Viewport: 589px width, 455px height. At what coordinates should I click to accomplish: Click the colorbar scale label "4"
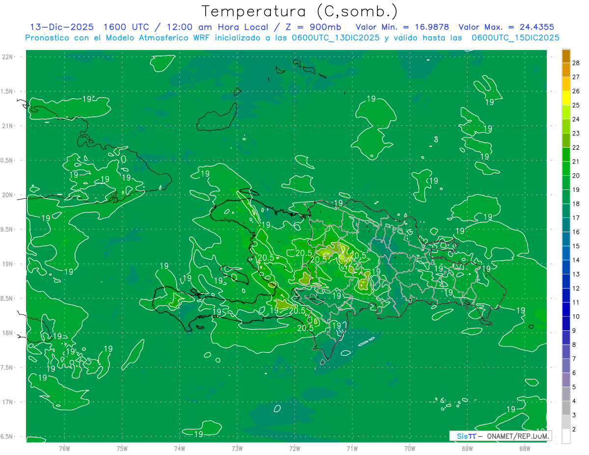coord(574,401)
